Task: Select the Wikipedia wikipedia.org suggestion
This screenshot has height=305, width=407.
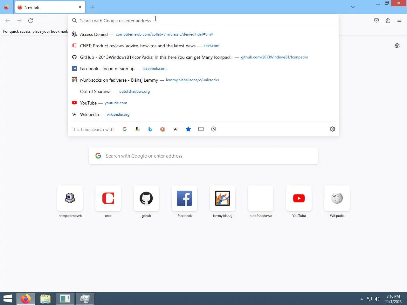Action: (x=203, y=114)
